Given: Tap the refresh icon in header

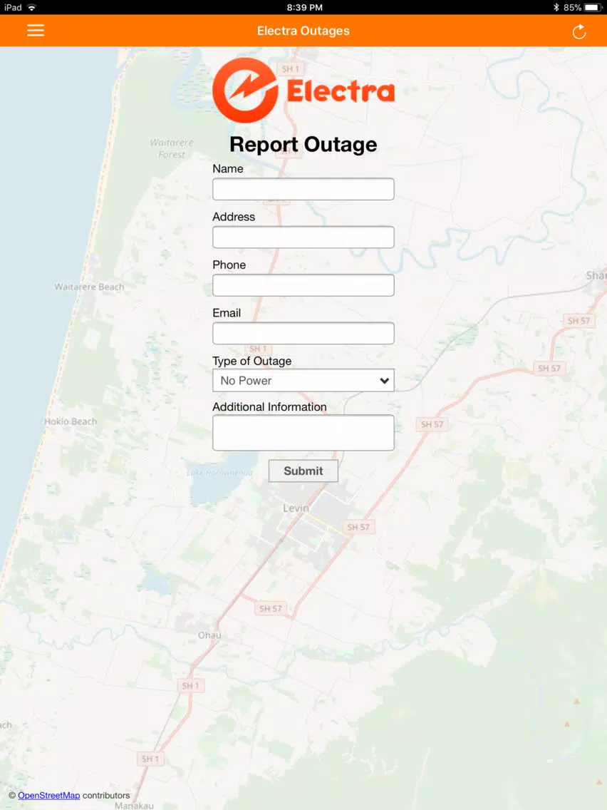Looking at the screenshot, I should tap(579, 31).
